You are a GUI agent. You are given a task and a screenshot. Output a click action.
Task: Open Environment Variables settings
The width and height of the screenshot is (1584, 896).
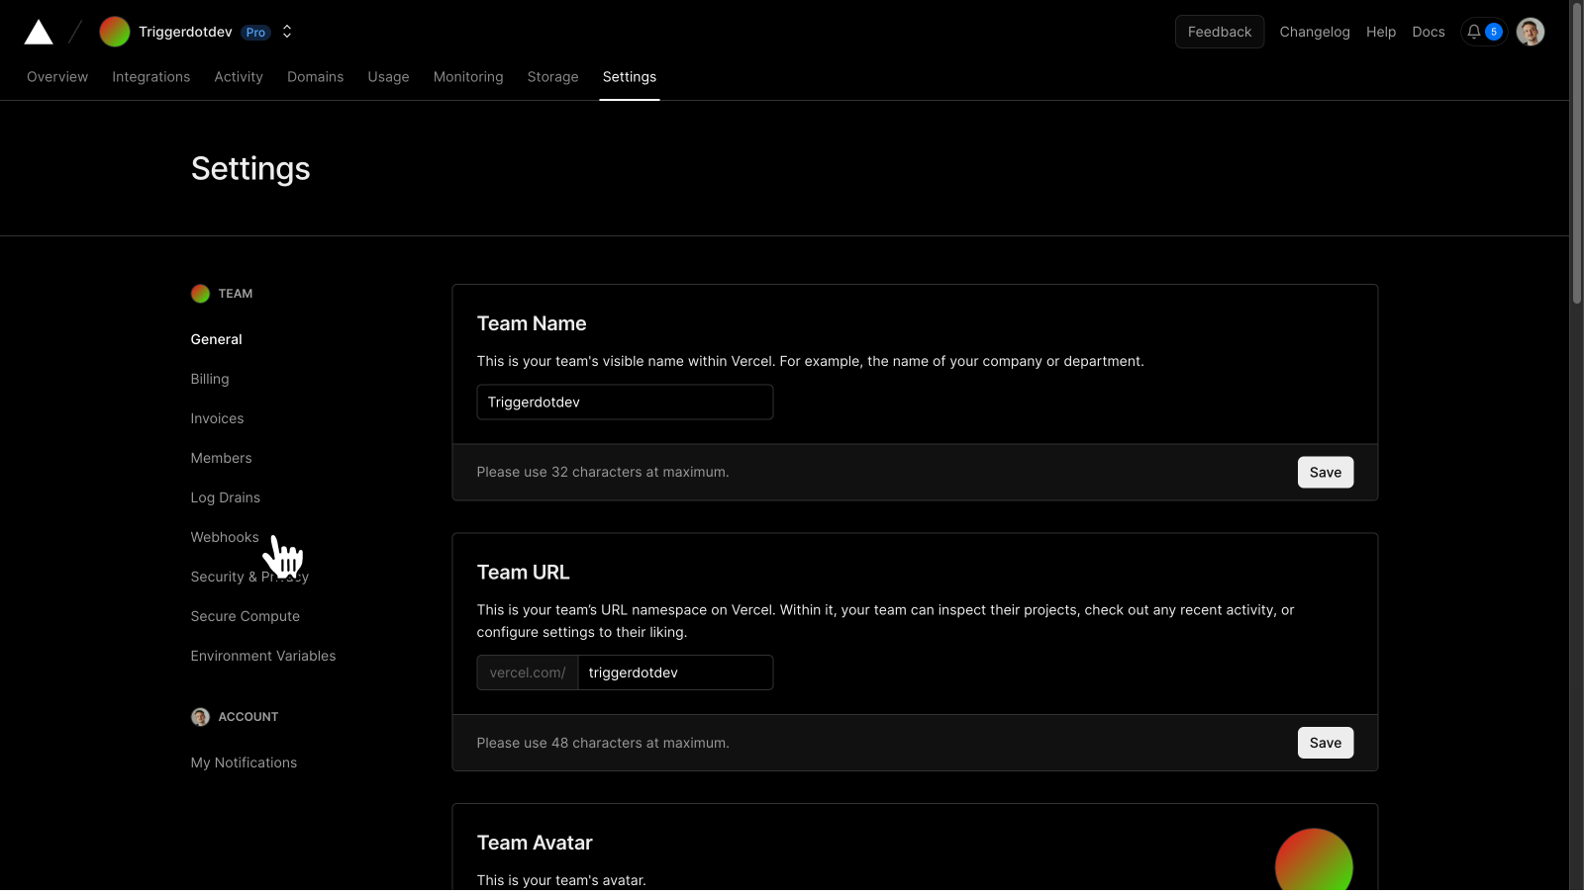[263, 656]
